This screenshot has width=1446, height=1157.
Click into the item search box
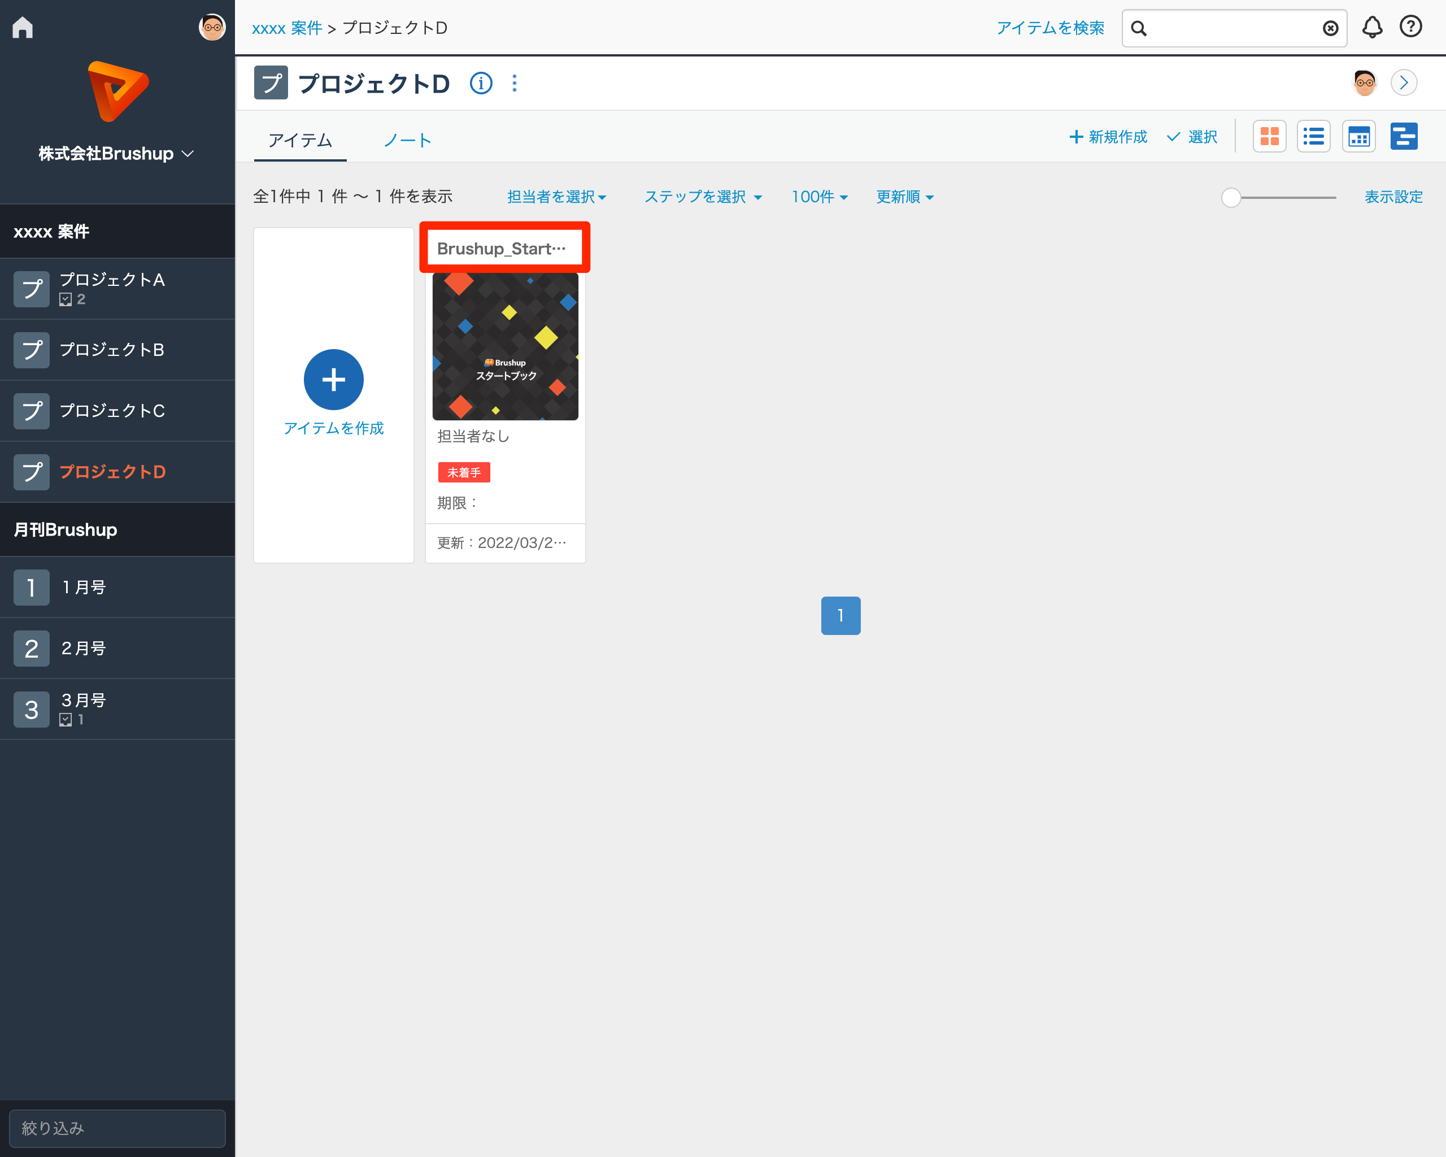coord(1234,28)
